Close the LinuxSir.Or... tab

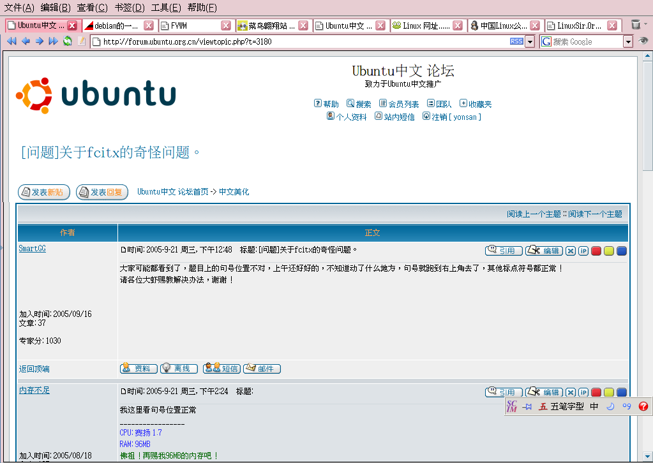tap(612, 26)
